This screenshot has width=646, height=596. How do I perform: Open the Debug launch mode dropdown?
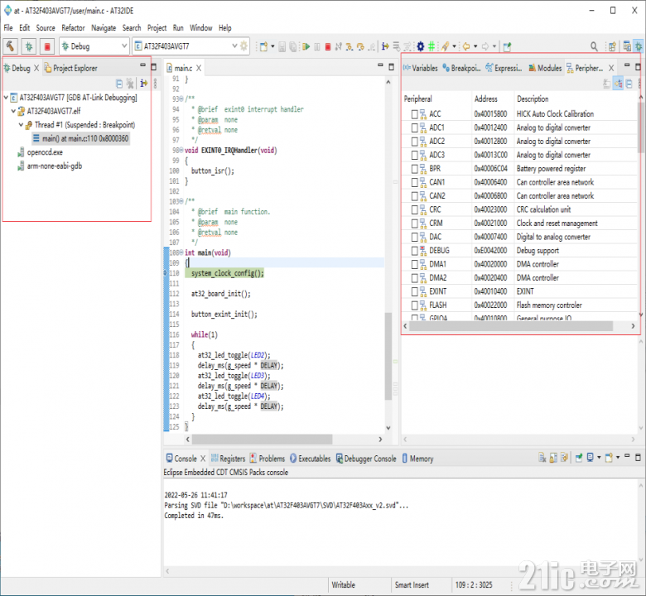[x=124, y=46]
